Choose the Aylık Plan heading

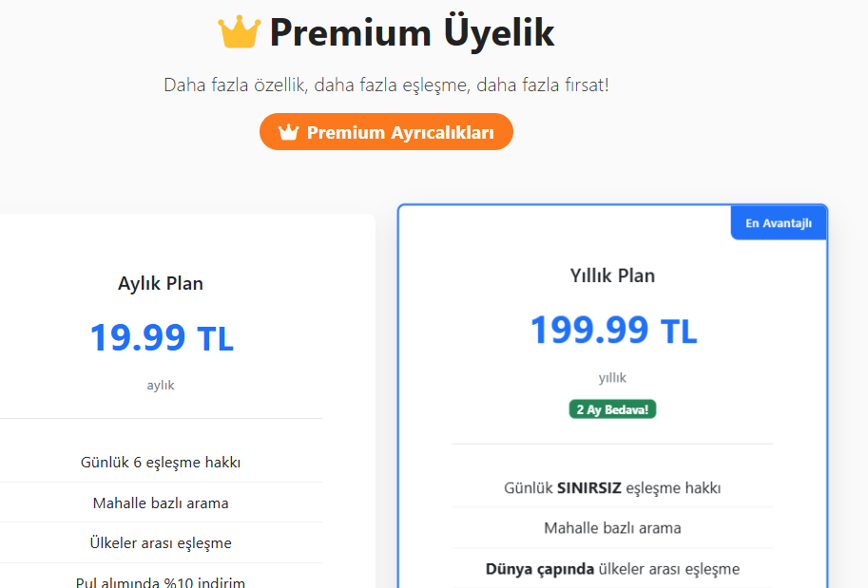pos(161,283)
